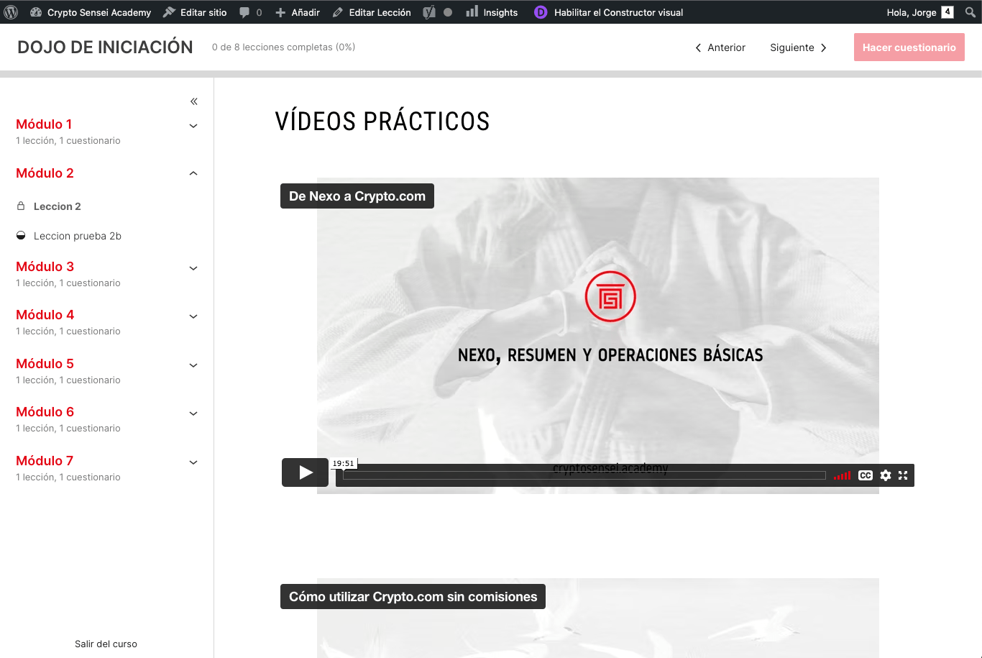Open the Módulo 4 title
This screenshot has height=658, width=982.
[x=45, y=315]
